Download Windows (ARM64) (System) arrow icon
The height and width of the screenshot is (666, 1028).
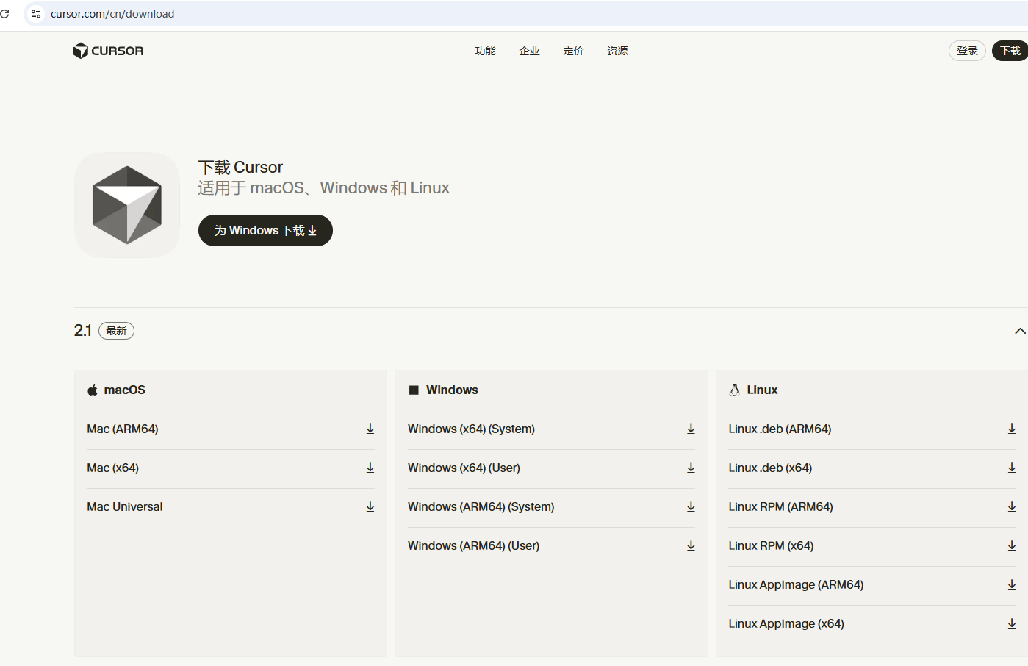pos(691,506)
